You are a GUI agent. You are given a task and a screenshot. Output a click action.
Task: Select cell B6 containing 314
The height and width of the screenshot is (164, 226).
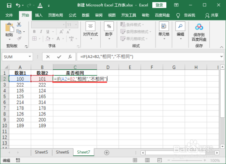[42, 102]
